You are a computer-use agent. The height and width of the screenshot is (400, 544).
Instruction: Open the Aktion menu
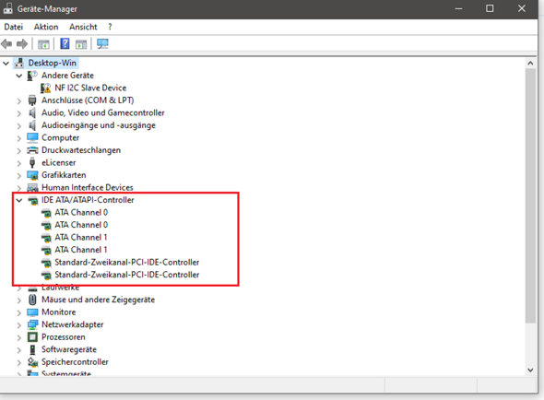[x=46, y=27]
